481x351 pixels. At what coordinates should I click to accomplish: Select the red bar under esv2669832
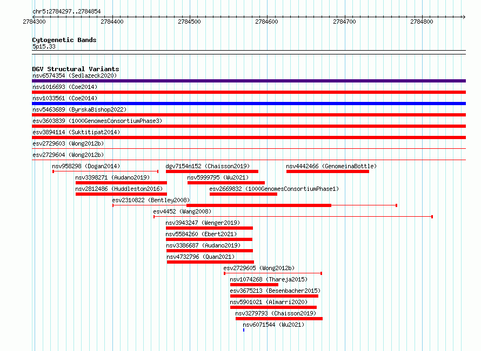coord(244,194)
